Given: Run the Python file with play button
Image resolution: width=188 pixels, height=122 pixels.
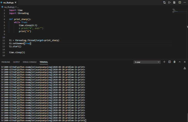Looking at the screenshot, I should [x=169, y=2].
